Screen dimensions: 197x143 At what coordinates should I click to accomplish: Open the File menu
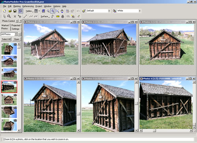pos(5,6)
